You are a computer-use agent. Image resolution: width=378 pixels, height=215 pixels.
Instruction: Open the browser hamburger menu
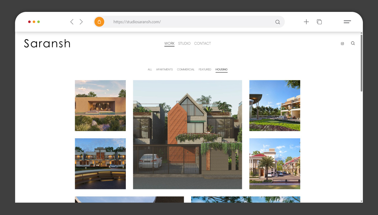pos(347,22)
